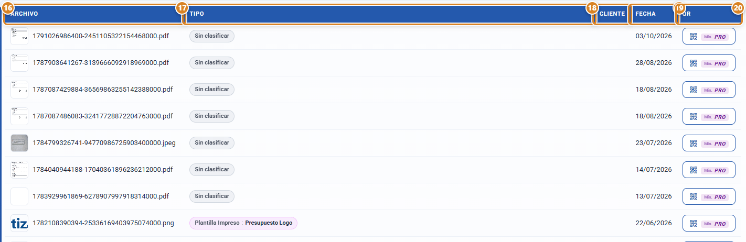Viewport: 746px width, 242px height.
Task: Open thumbnail of 1784799326741 jpeg image
Action: tap(19, 143)
